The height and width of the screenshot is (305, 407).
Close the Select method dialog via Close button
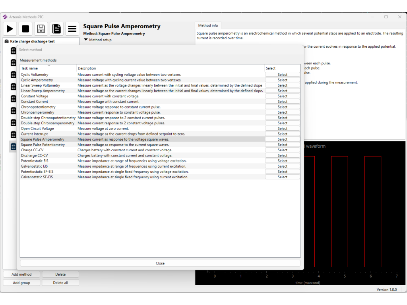160,263
